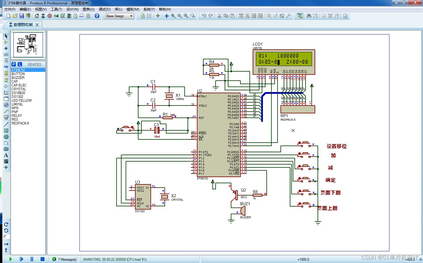This screenshot has width=423, height=263.
Task: Select the Buses Mode tool
Action: [x=6, y=67]
